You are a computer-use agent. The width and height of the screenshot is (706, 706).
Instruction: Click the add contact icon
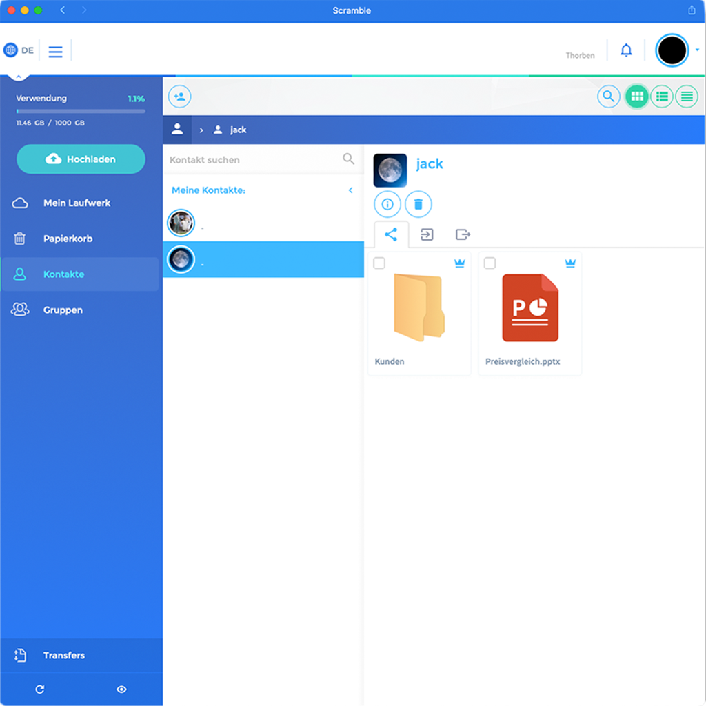coord(180,97)
